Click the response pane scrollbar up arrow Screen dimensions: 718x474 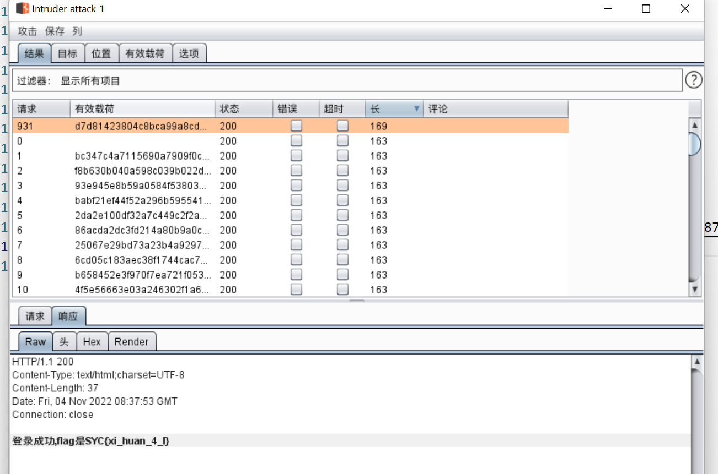click(x=697, y=362)
